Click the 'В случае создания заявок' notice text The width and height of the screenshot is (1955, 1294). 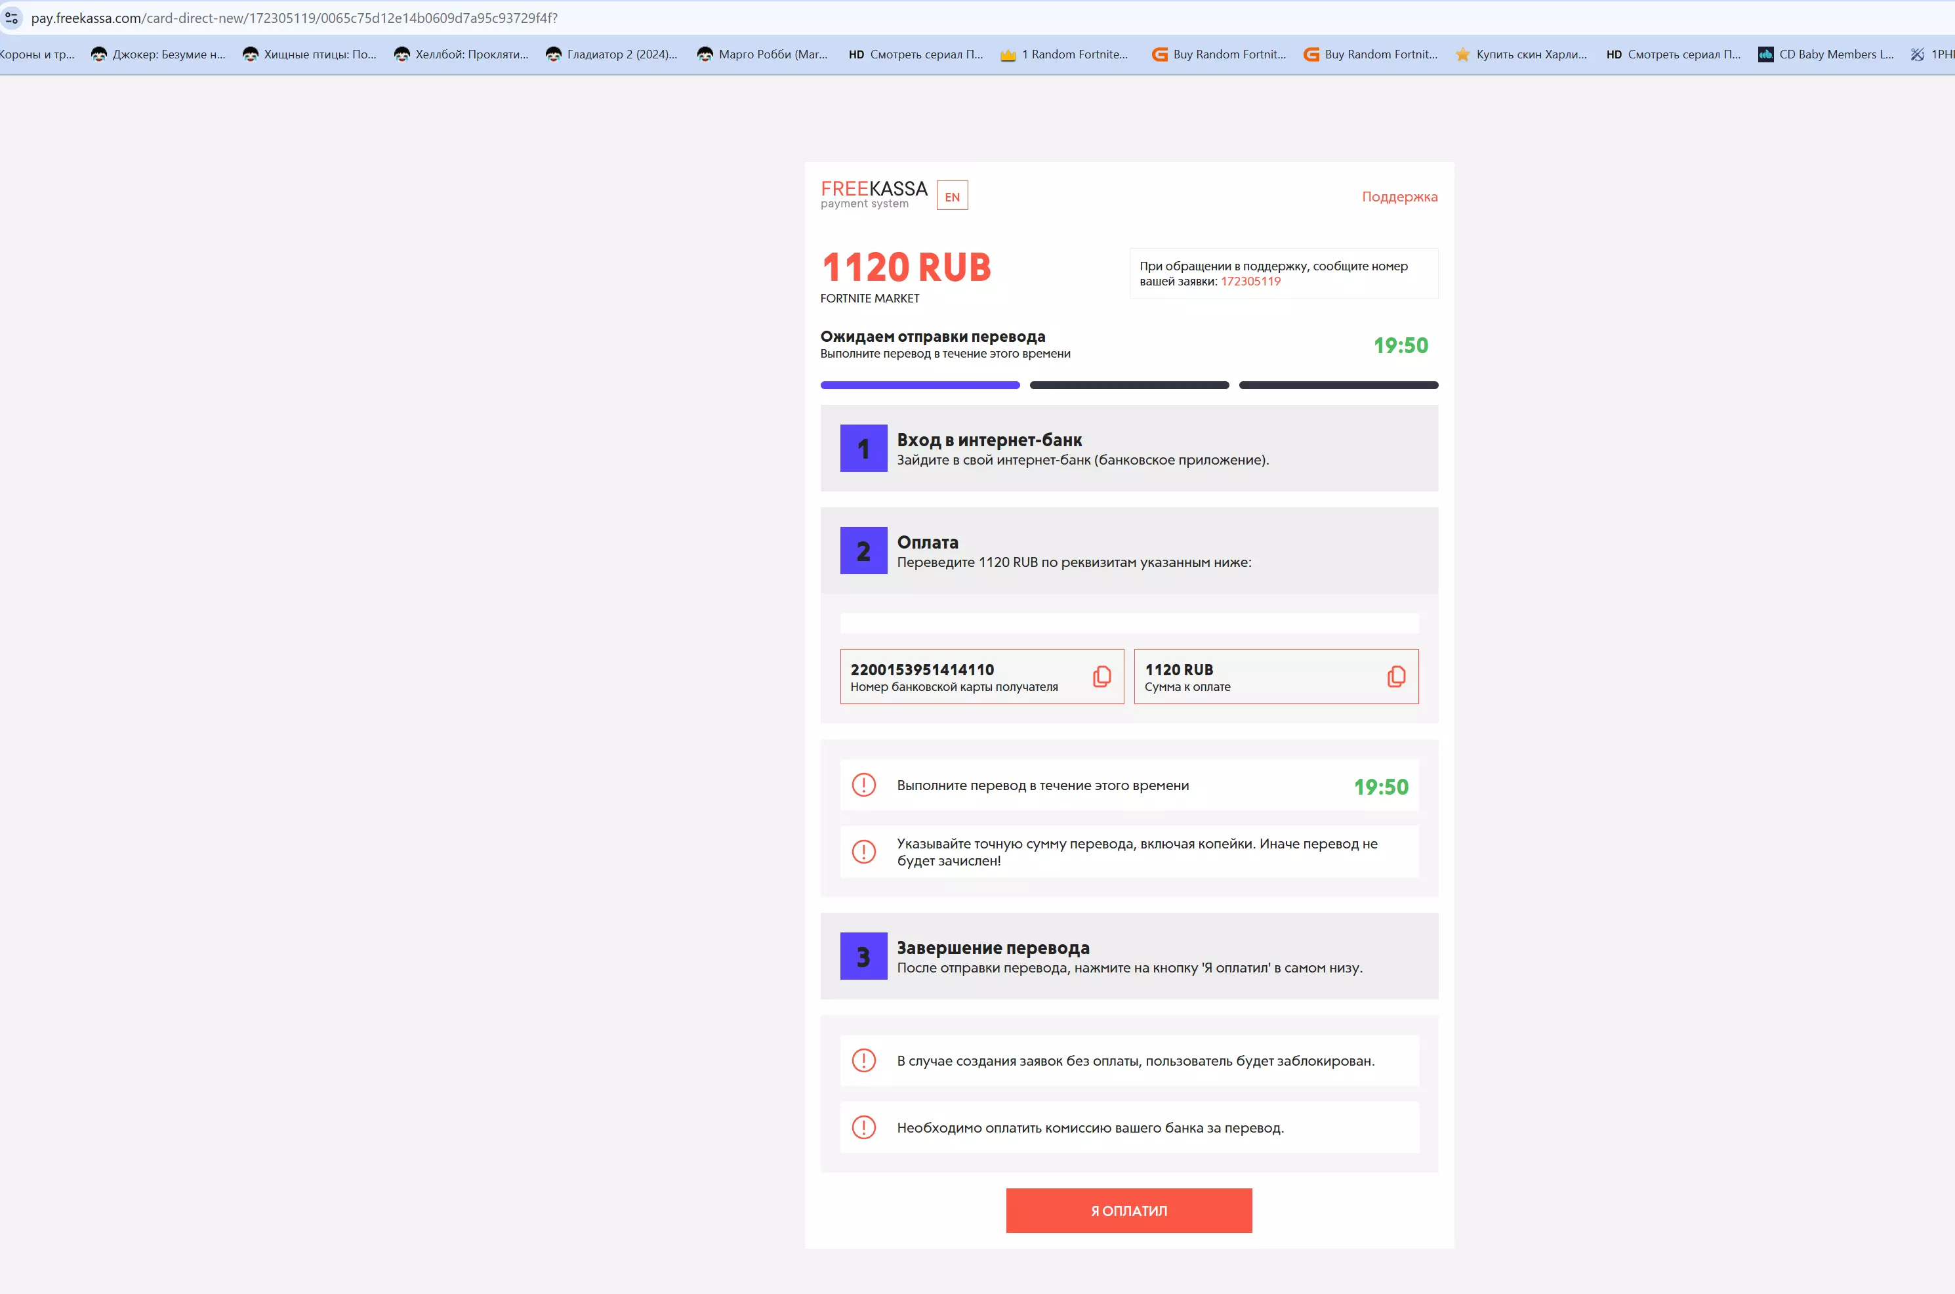(x=1135, y=1060)
